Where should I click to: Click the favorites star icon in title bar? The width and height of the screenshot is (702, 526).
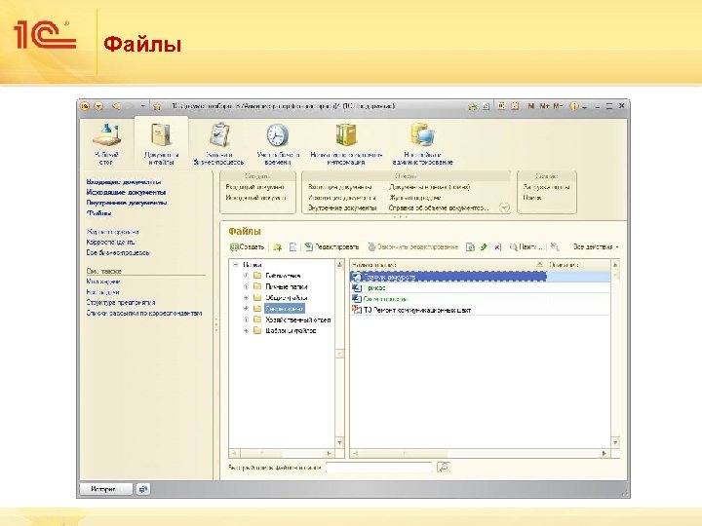pos(157,106)
